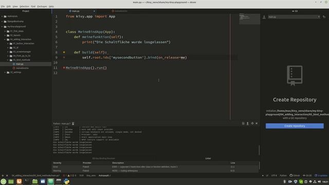Click the Python file icon beside main.py

[14, 64]
